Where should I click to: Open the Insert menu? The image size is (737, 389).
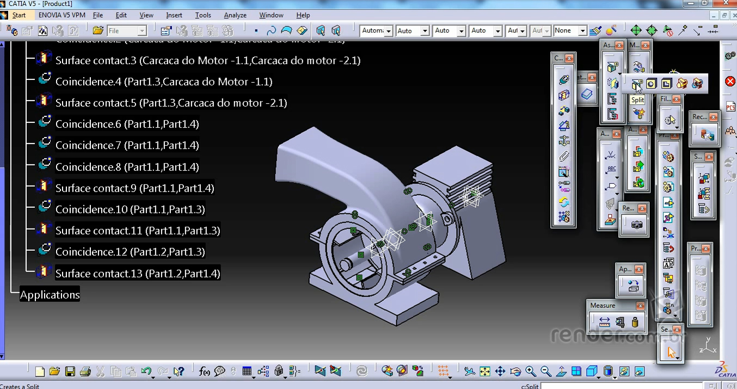click(174, 15)
